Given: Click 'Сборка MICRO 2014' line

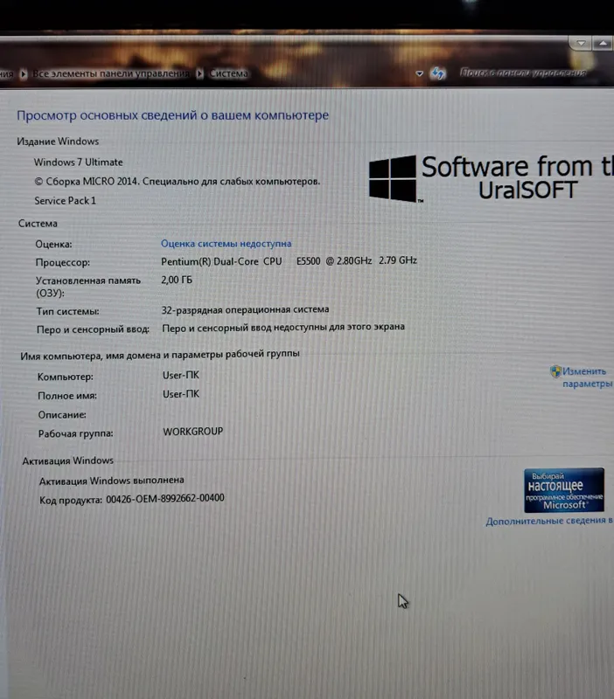Looking at the screenshot, I should coord(178,182).
